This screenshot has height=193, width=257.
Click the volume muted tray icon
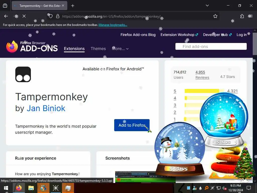pos(224,188)
